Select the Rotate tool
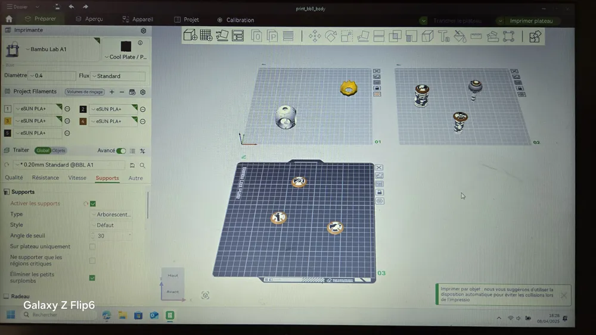 coord(331,36)
